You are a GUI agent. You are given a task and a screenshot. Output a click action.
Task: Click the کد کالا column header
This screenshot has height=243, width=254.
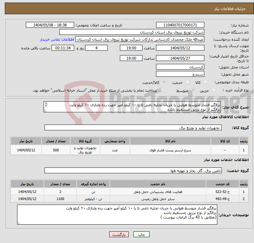pyautogui.click(x=225, y=141)
